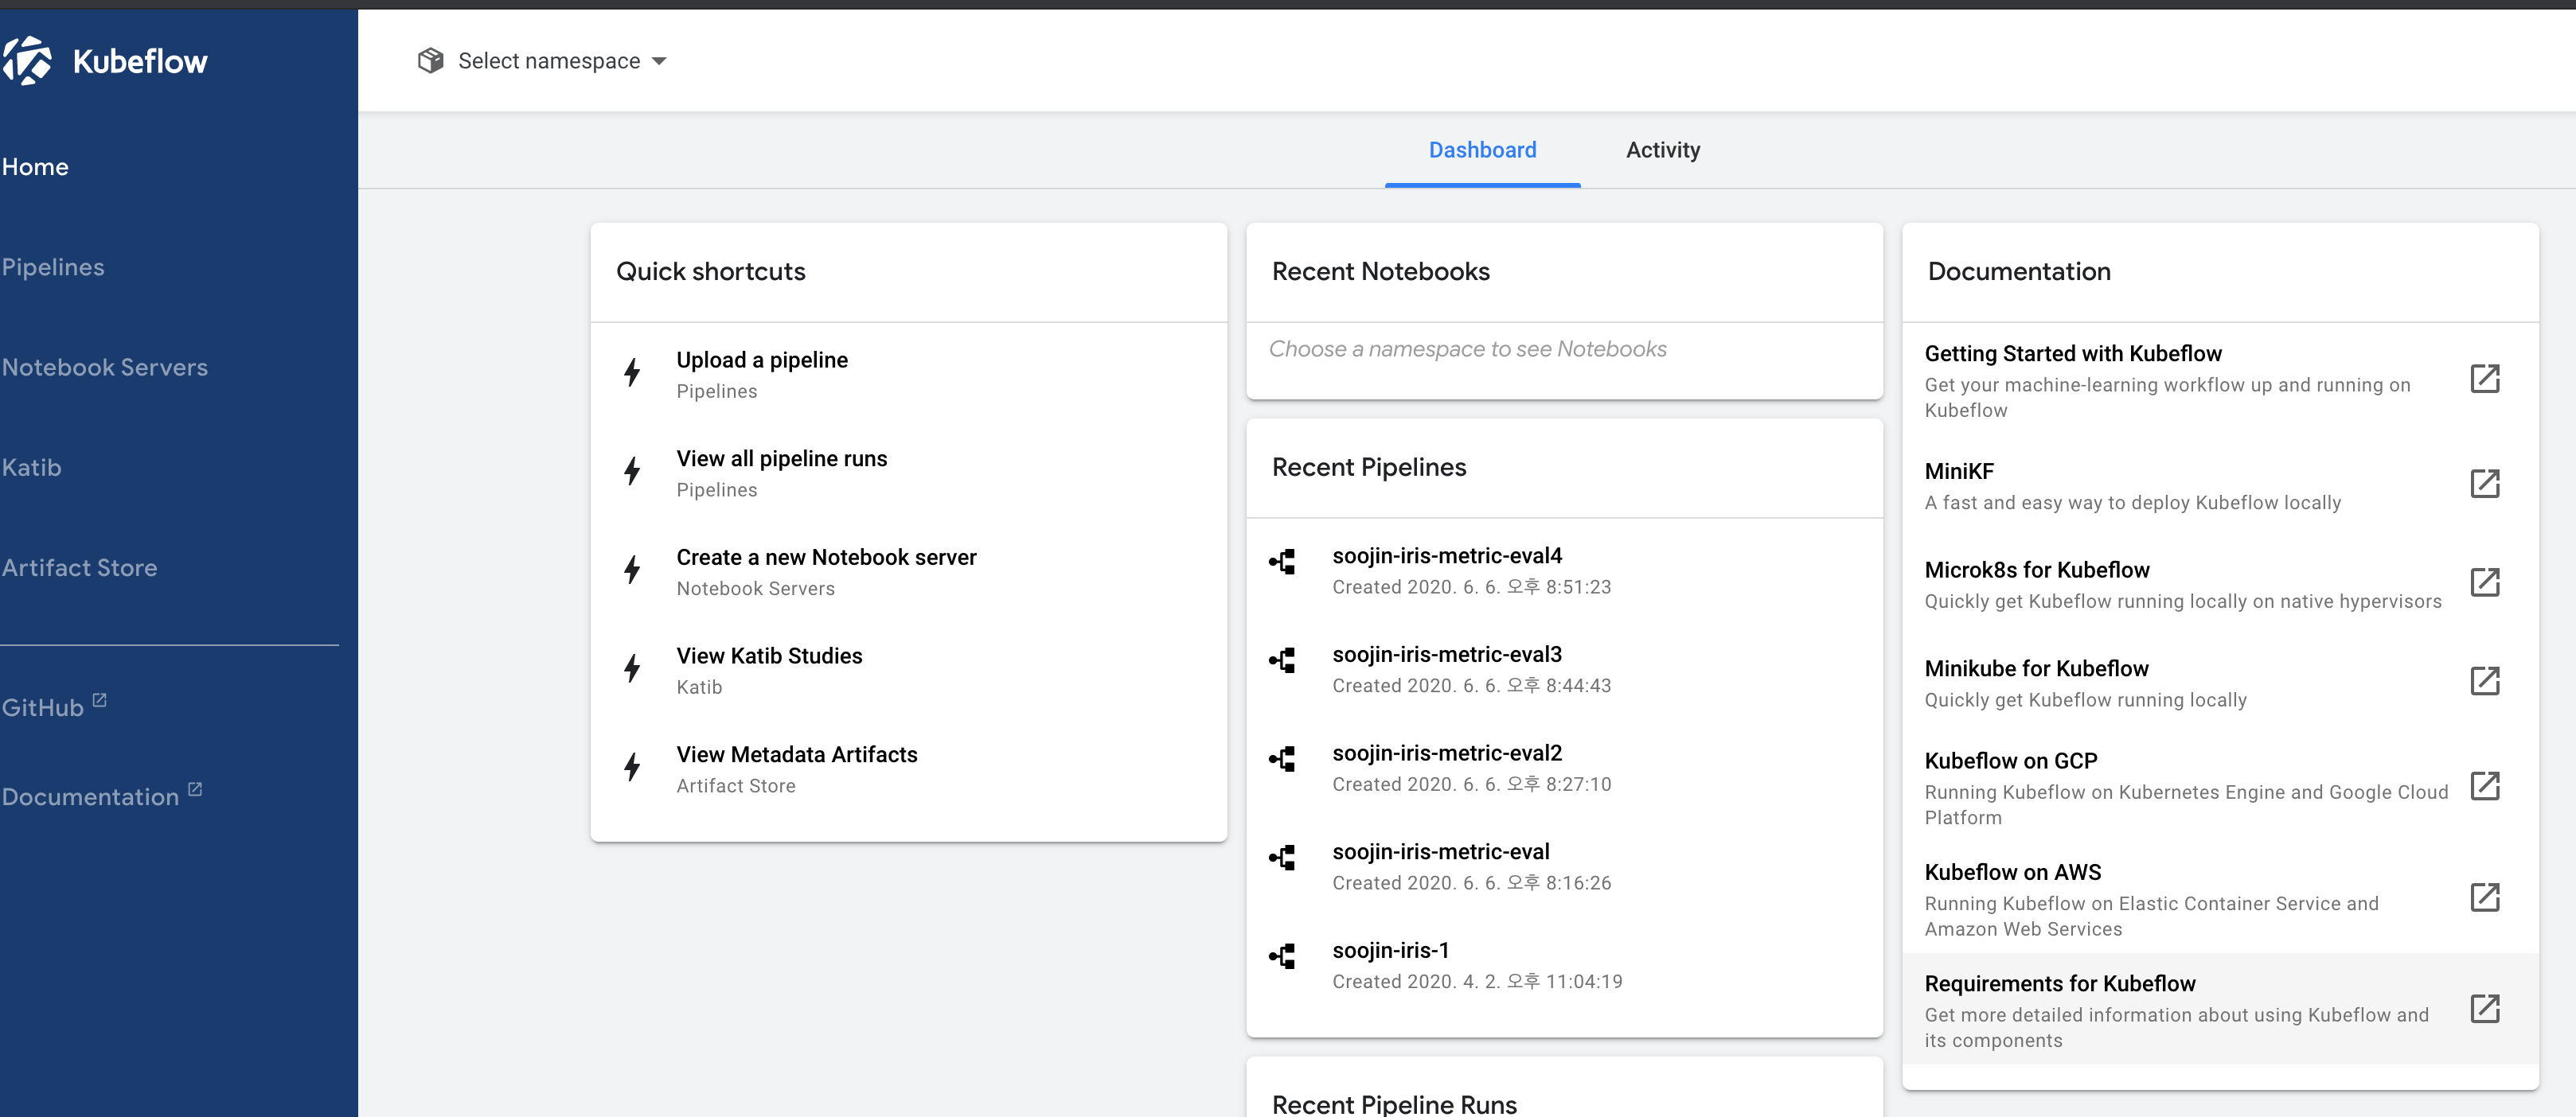
Task: Click pipeline icon next to soojin-iris-metric-eval4
Action: (x=1283, y=562)
